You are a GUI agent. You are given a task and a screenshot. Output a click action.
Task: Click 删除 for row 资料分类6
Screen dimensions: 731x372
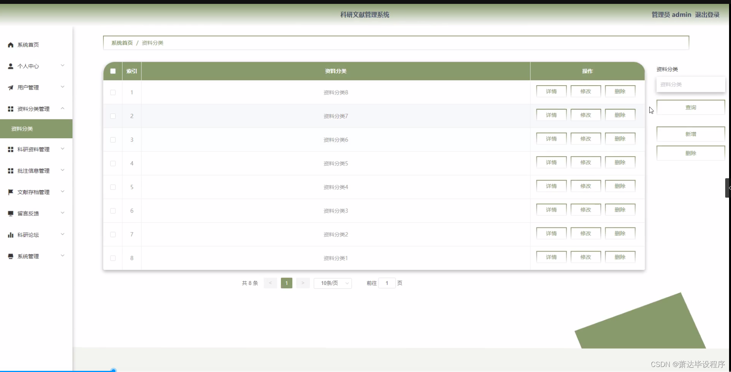tap(620, 139)
